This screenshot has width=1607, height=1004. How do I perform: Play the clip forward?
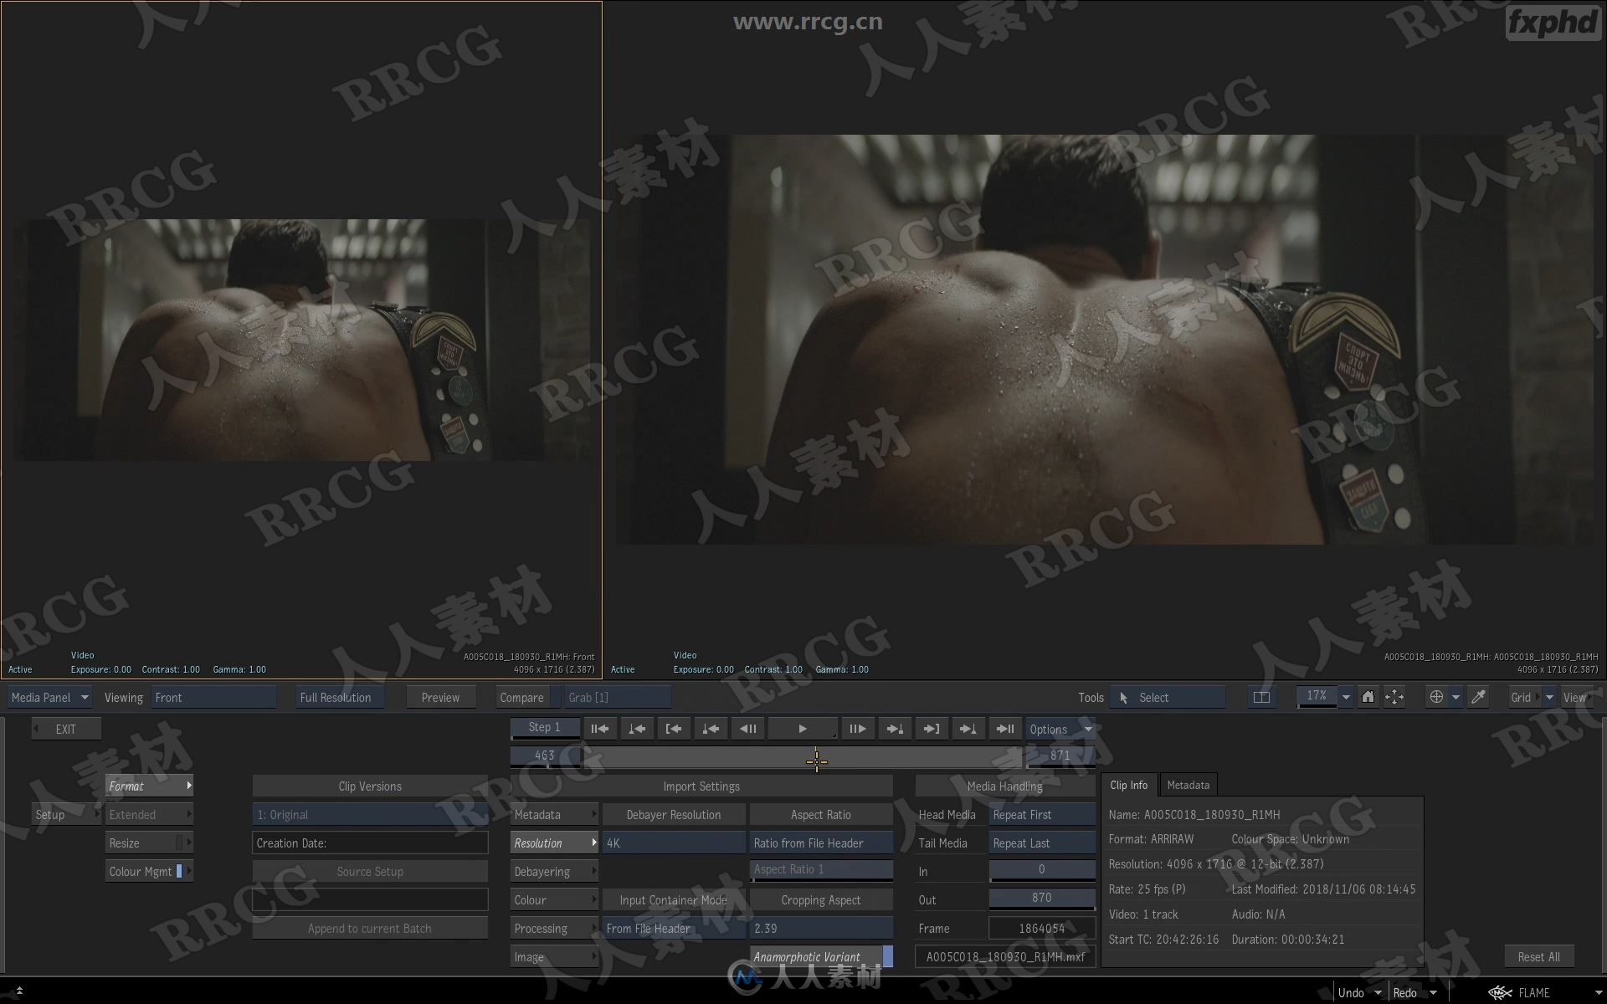(803, 729)
